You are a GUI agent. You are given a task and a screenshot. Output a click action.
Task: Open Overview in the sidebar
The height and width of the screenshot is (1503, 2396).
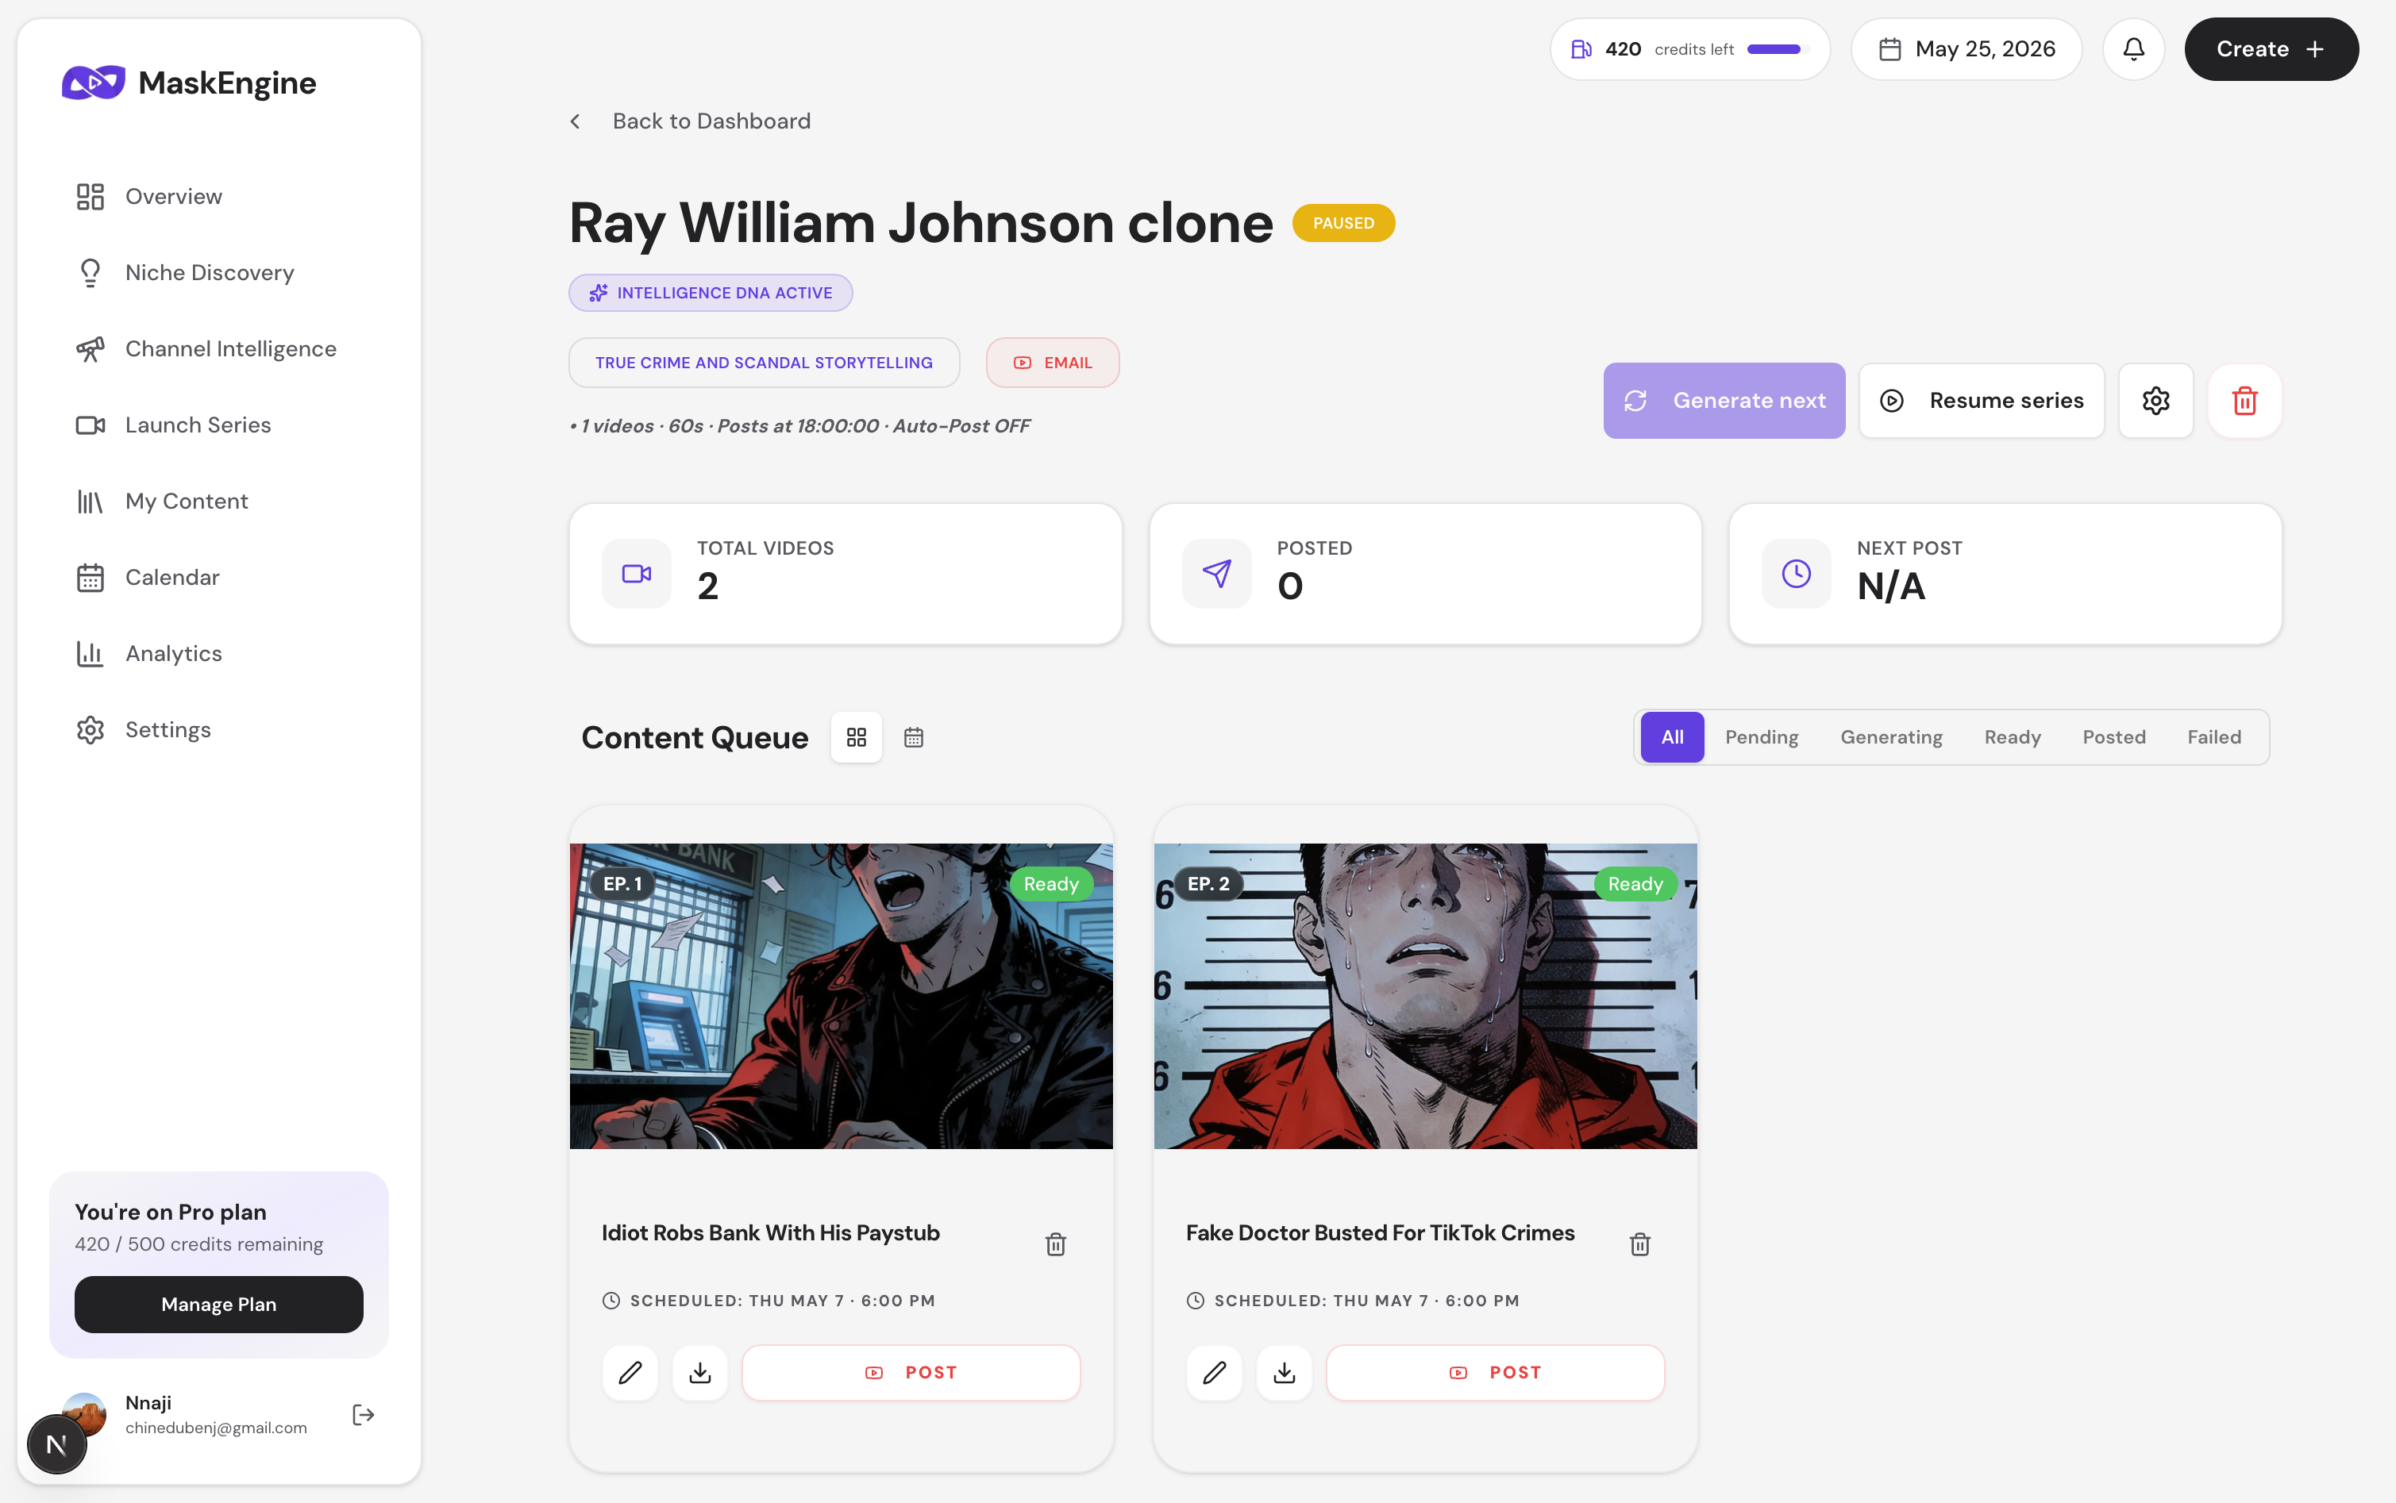click(x=219, y=197)
